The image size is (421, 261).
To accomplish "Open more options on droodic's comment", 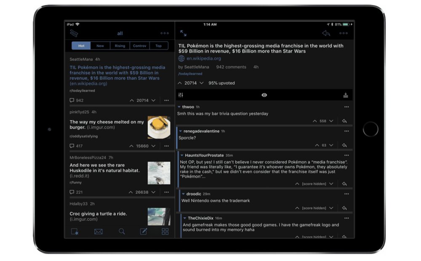I will pos(346,194).
